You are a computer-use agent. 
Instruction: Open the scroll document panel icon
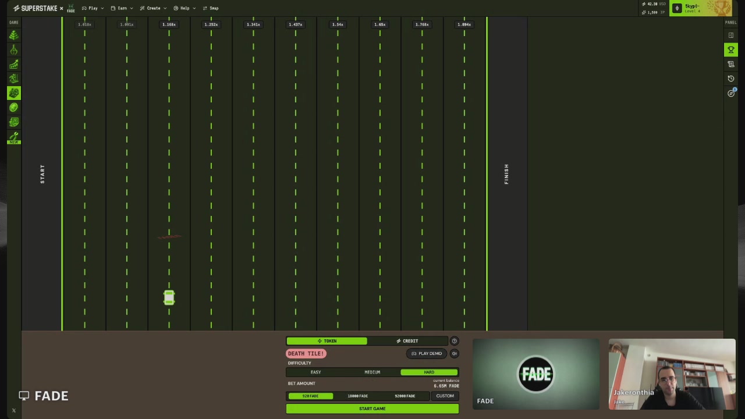[731, 65]
